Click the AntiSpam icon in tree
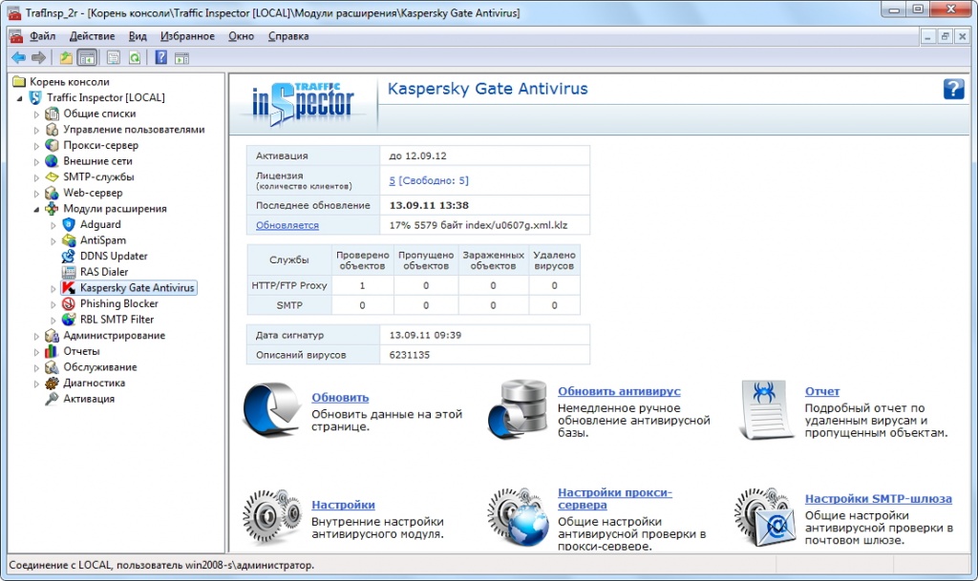The image size is (978, 581). 69,240
